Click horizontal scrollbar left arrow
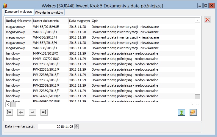 pyautogui.click(x=8, y=104)
